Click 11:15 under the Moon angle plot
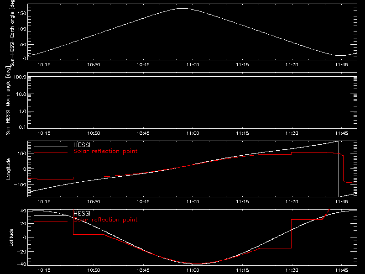Image resolution: width=365 pixels, height=274 pixels. pyautogui.click(x=242, y=133)
